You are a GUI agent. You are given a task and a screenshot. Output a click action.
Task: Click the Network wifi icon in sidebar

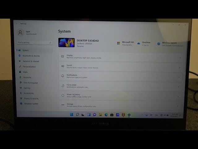pos(20,61)
